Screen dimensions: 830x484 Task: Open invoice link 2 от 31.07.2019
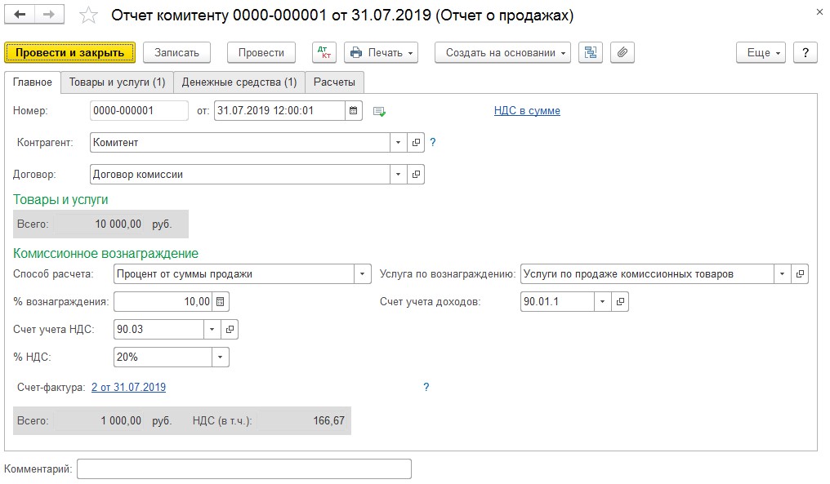coord(128,388)
